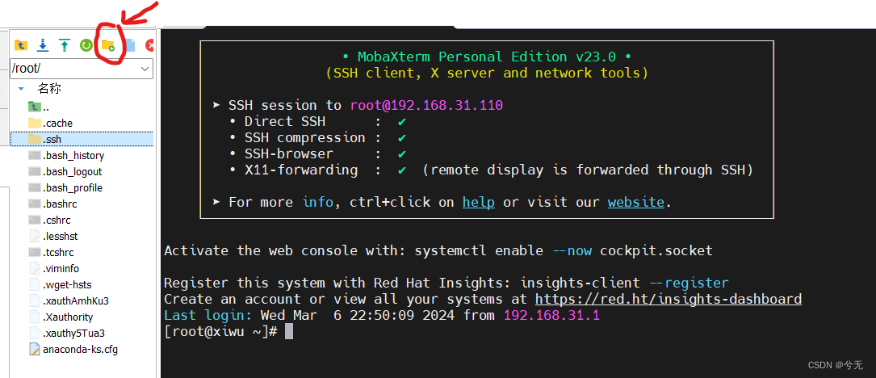876x378 pixels.
Task: Click the help link in terminal banner
Action: [x=478, y=203]
